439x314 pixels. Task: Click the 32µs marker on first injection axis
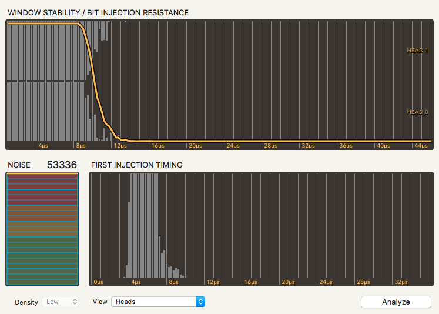tap(401, 282)
